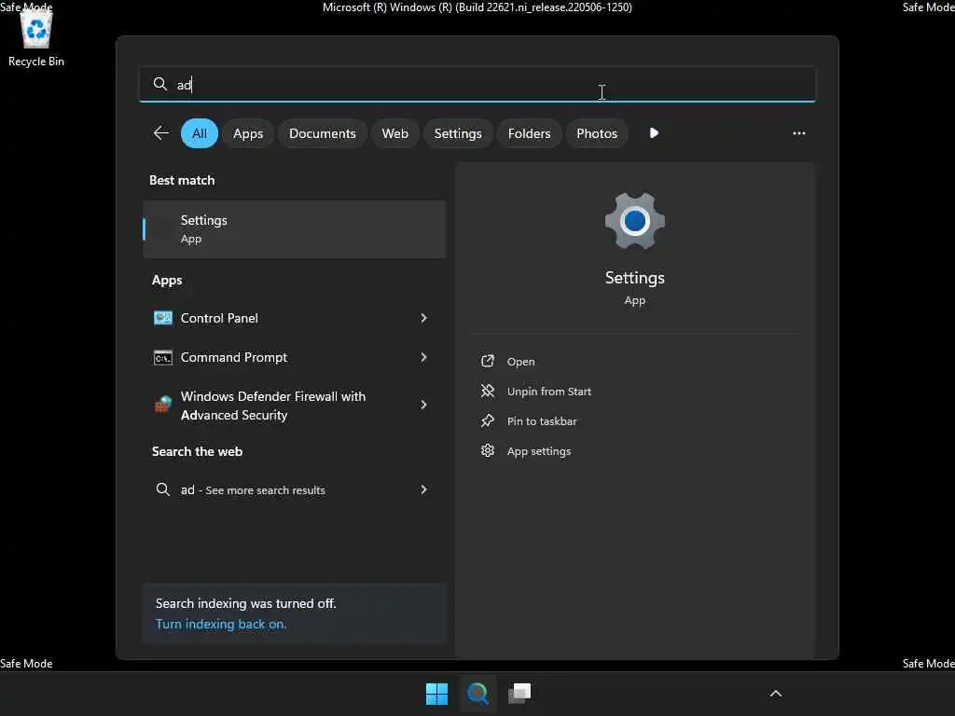Click the Command Prompt icon
The width and height of the screenshot is (955, 716).
pos(162,357)
